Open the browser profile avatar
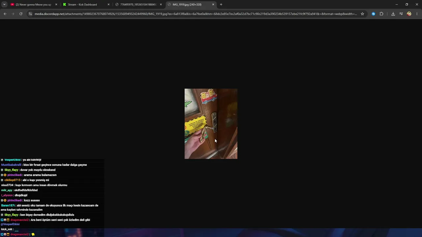 (x=409, y=14)
